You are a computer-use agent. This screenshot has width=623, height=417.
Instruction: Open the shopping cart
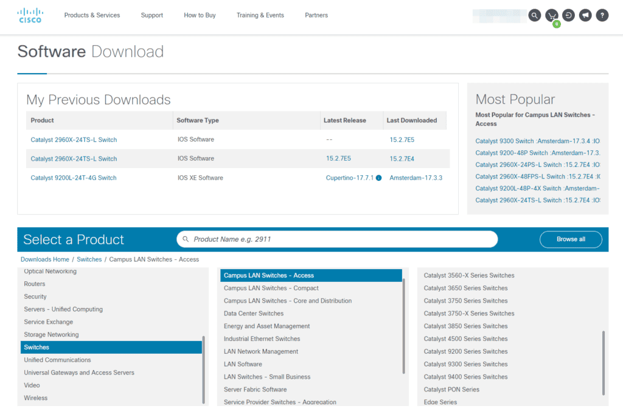(x=552, y=15)
